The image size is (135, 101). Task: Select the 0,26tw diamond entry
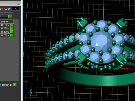[x=5, y=35]
